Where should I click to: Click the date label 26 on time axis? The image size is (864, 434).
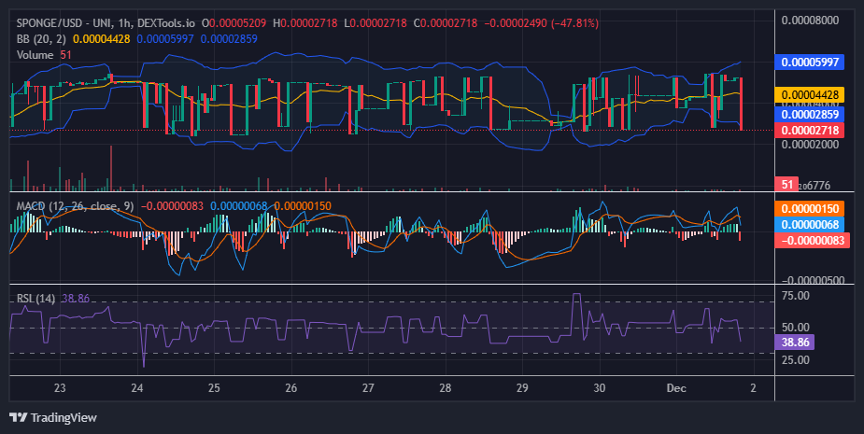[x=291, y=387]
